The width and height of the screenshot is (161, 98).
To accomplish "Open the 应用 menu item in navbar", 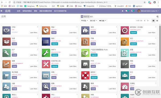I will (x=19, y=11).
